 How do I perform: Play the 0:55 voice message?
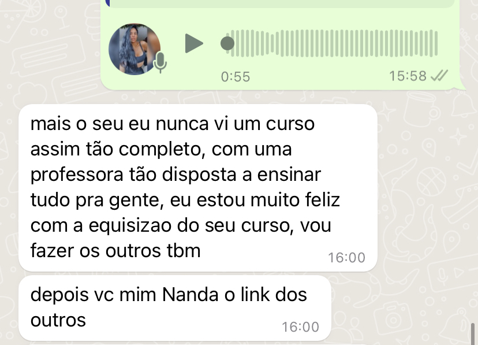194,43
